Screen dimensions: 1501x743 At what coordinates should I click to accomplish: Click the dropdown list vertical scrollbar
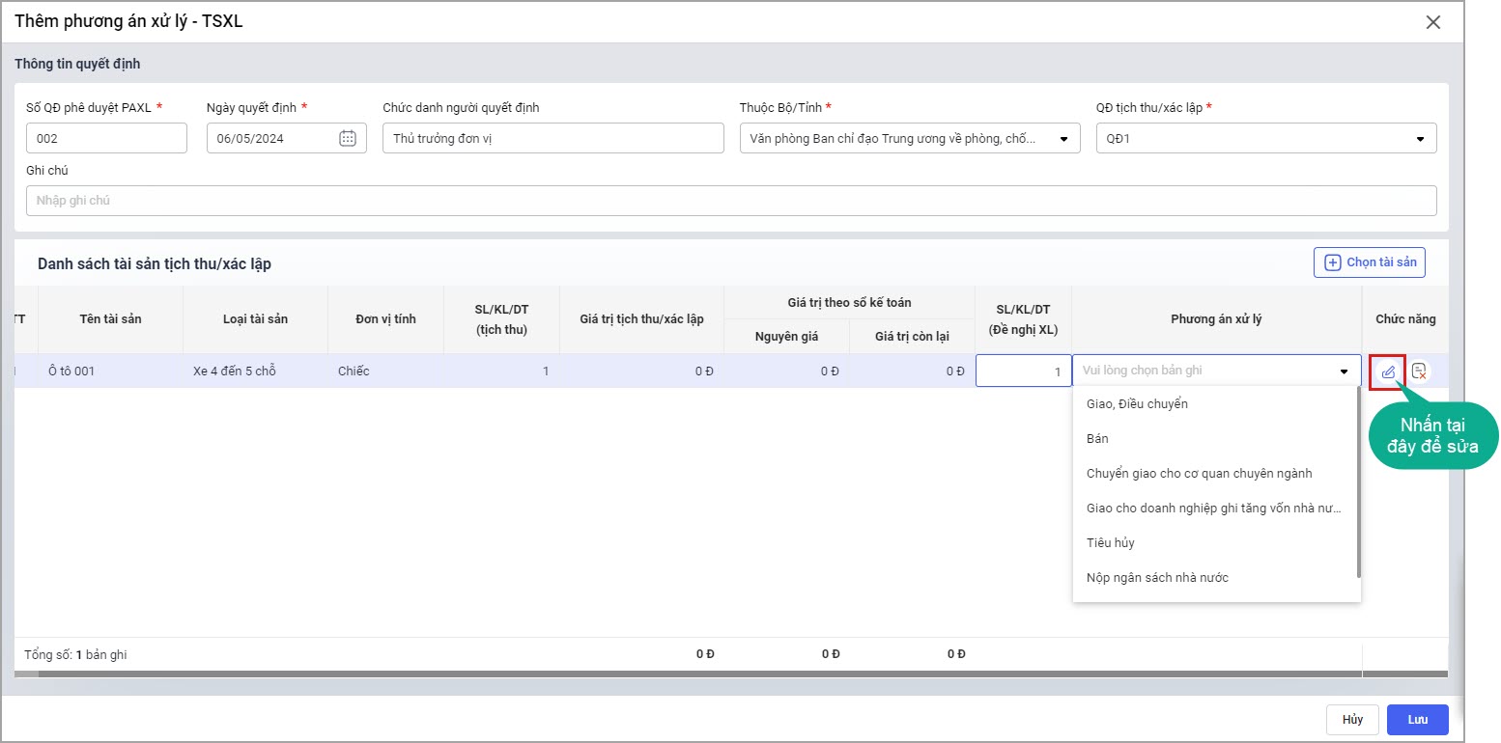tap(1358, 482)
